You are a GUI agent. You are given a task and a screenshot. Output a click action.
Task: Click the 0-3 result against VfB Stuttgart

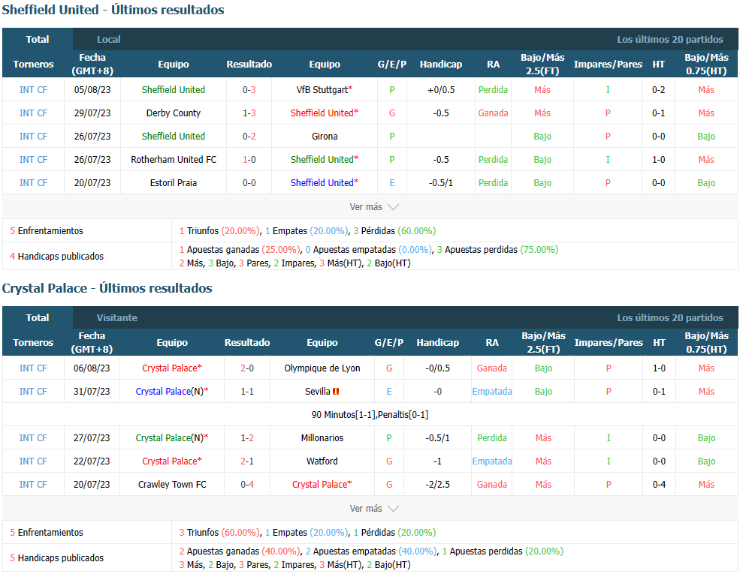249,89
